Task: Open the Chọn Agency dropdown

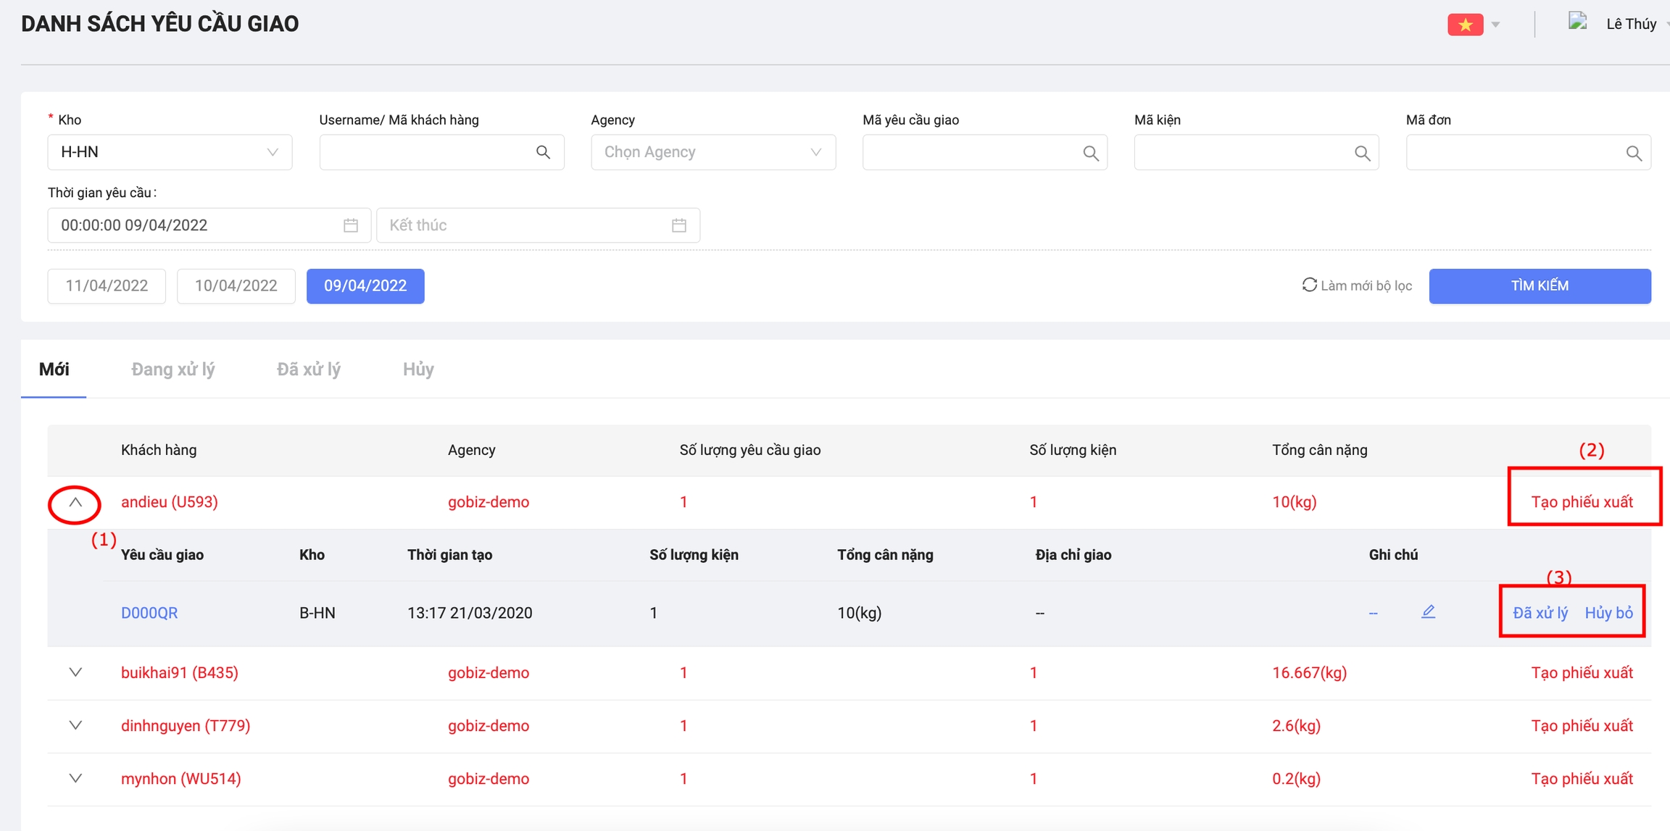Action: (x=713, y=152)
